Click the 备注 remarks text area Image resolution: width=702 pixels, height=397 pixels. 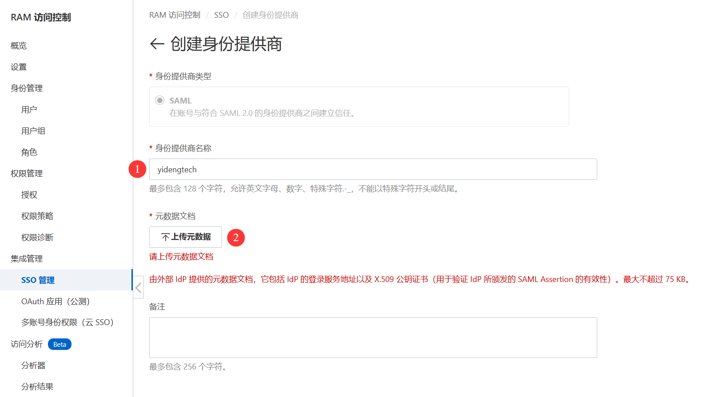pyautogui.click(x=373, y=337)
